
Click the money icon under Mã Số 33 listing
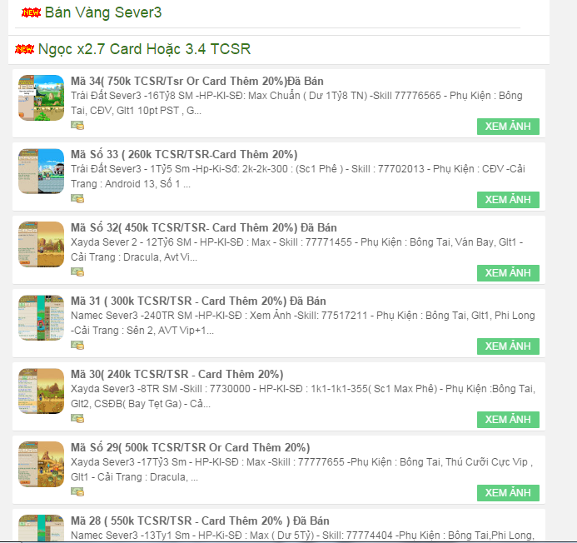pyautogui.click(x=77, y=199)
